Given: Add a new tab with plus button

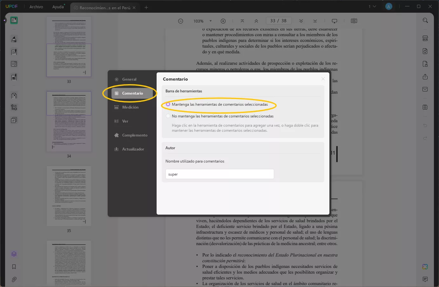Looking at the screenshot, I should pyautogui.click(x=146, y=7).
